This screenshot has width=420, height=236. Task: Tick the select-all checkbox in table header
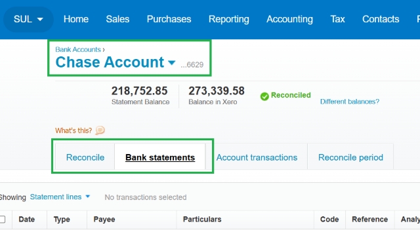(3, 220)
